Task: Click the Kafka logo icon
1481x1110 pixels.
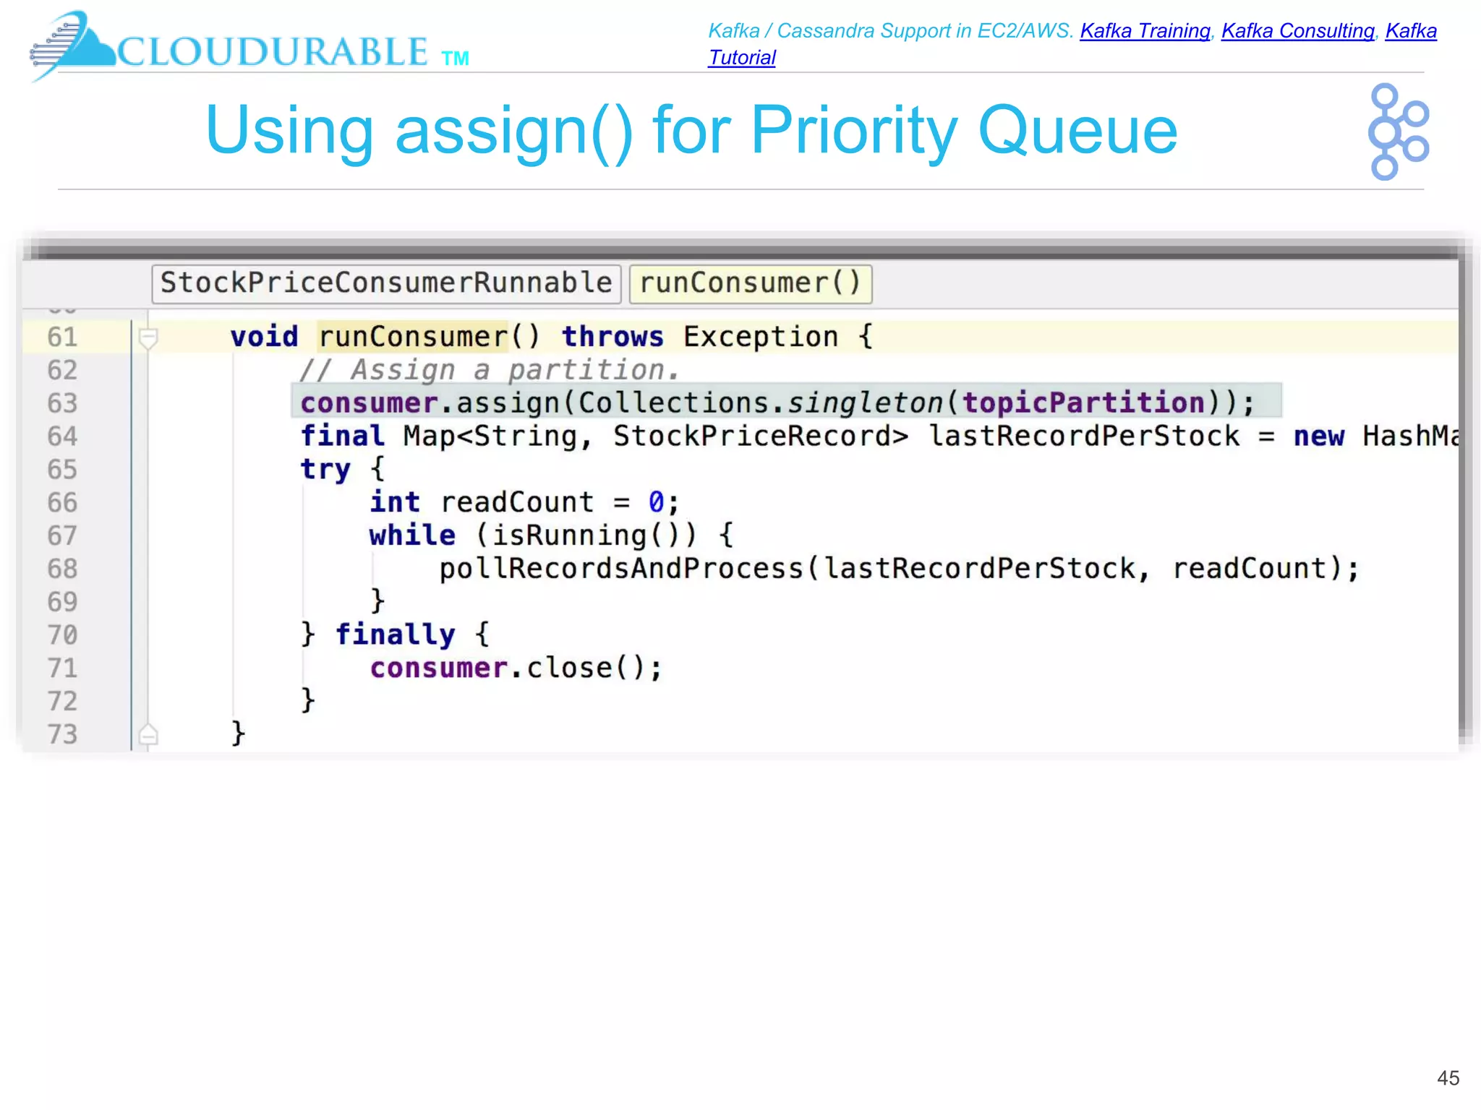Action: coord(1397,132)
